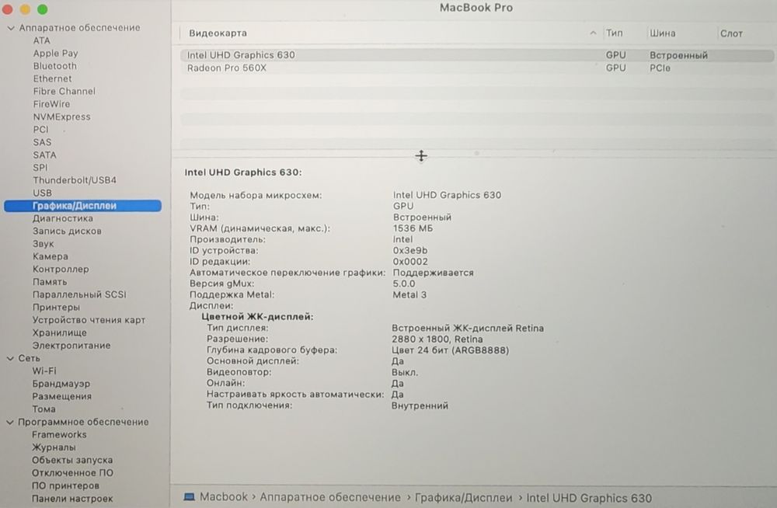This screenshot has width=777, height=508.
Task: Select ATA in the sidebar
Action: pos(42,40)
